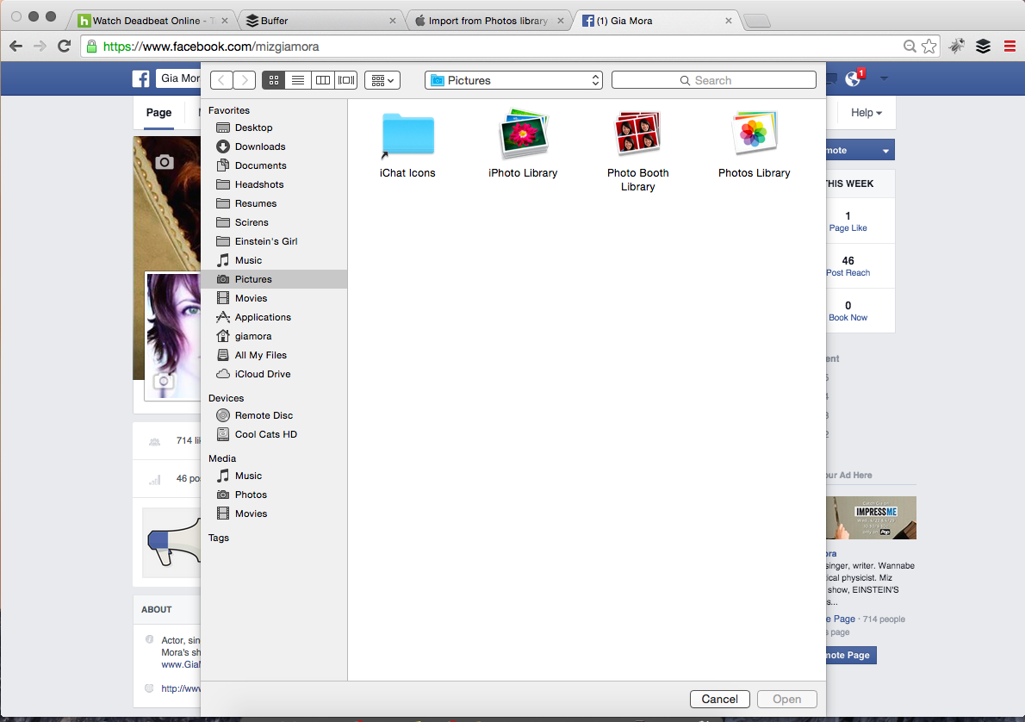Select iCloud Drive in sidebar
This screenshot has height=722, width=1025.
[x=275, y=374]
